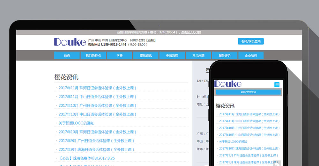Open desktop link 【公告】珠海免费体验课2017.8.25

pyautogui.click(x=87, y=158)
